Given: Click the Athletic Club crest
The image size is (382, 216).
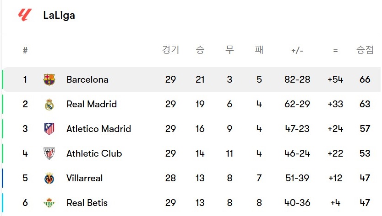Looking at the screenshot, I should pos(49,153).
